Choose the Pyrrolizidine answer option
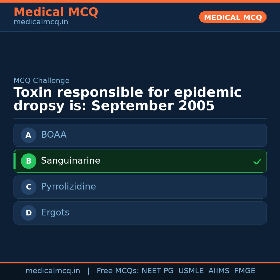 140,187
